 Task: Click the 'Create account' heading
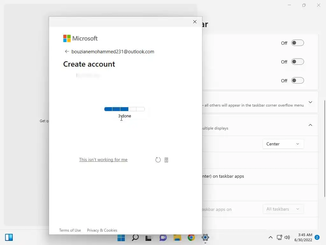point(89,64)
